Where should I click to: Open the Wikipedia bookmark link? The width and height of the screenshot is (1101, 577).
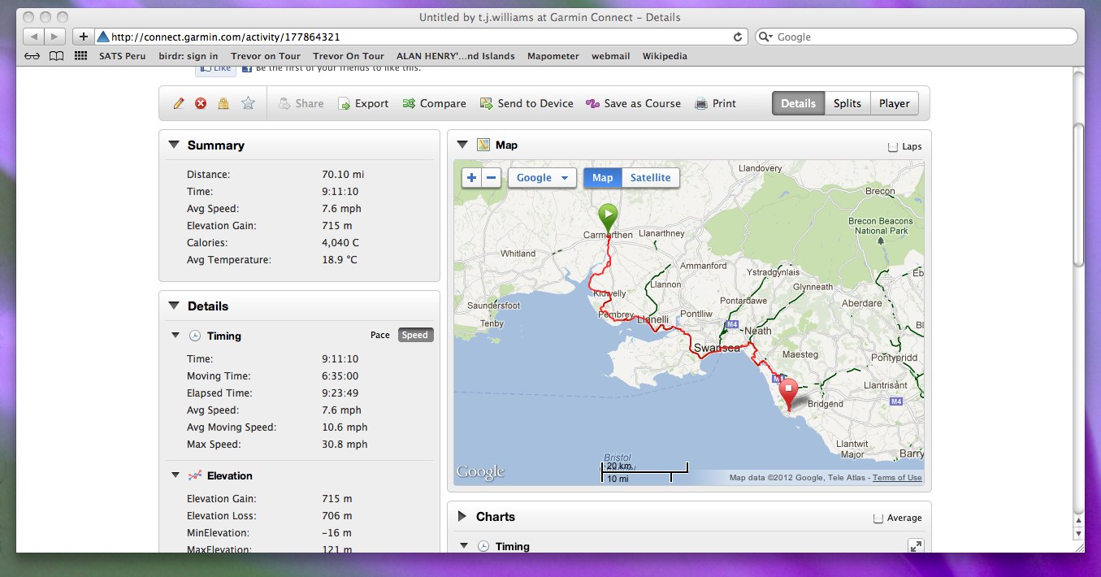pos(664,56)
